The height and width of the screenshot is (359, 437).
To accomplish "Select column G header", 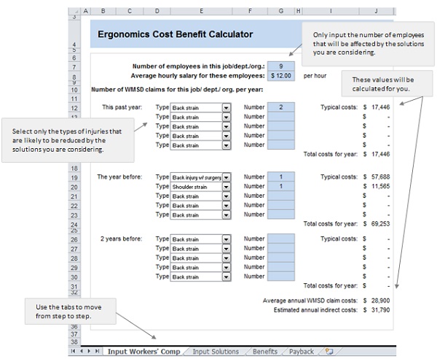I will pos(281,11).
